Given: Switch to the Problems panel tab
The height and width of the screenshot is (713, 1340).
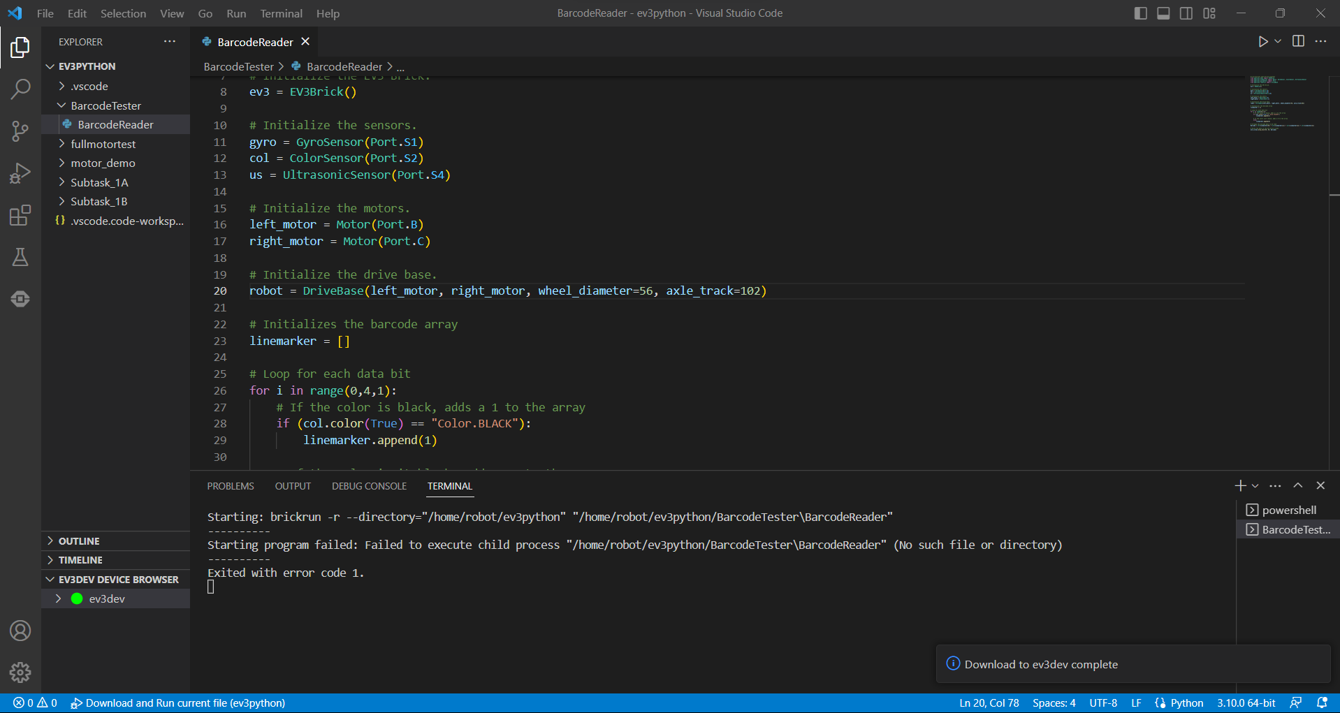Looking at the screenshot, I should (231, 486).
